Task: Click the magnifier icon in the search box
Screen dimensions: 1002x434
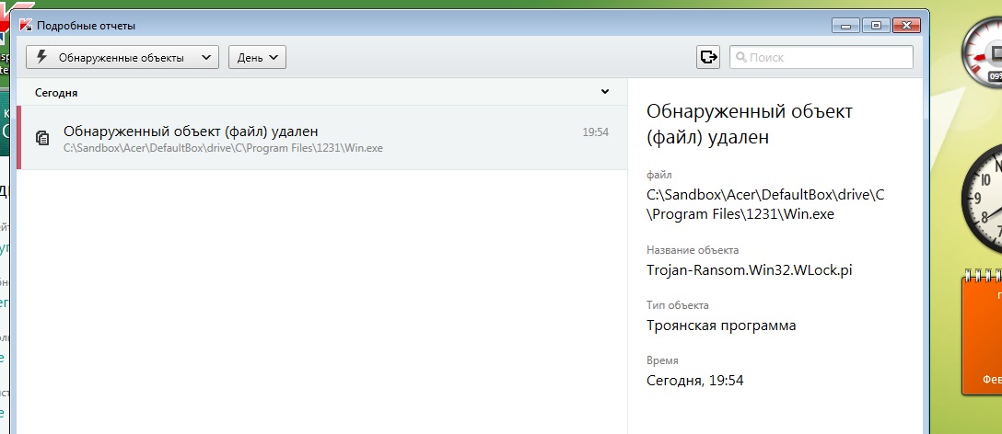Action: tap(740, 57)
